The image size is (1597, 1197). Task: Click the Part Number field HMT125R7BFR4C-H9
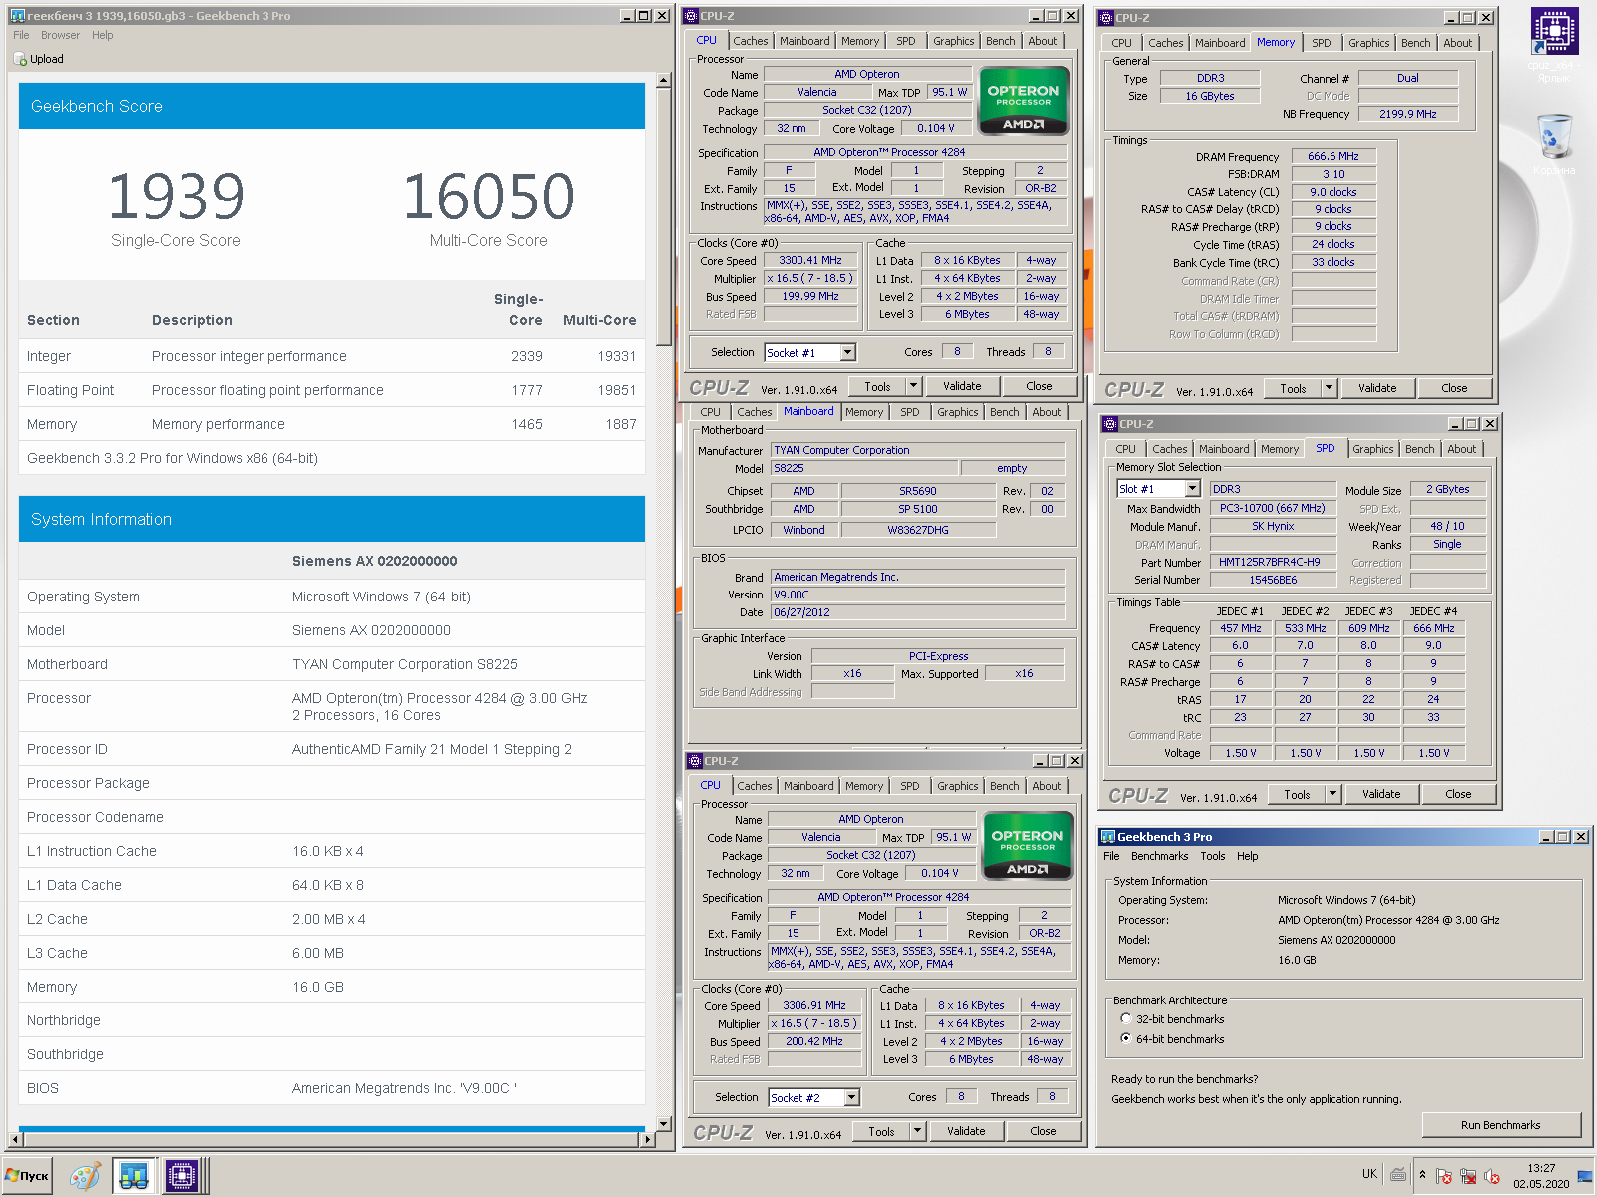(x=1273, y=562)
